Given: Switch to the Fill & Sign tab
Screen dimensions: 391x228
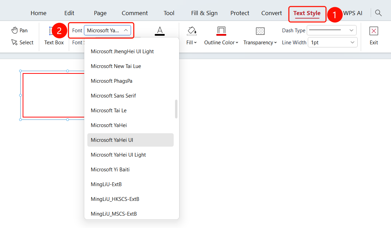Looking at the screenshot, I should coord(204,13).
